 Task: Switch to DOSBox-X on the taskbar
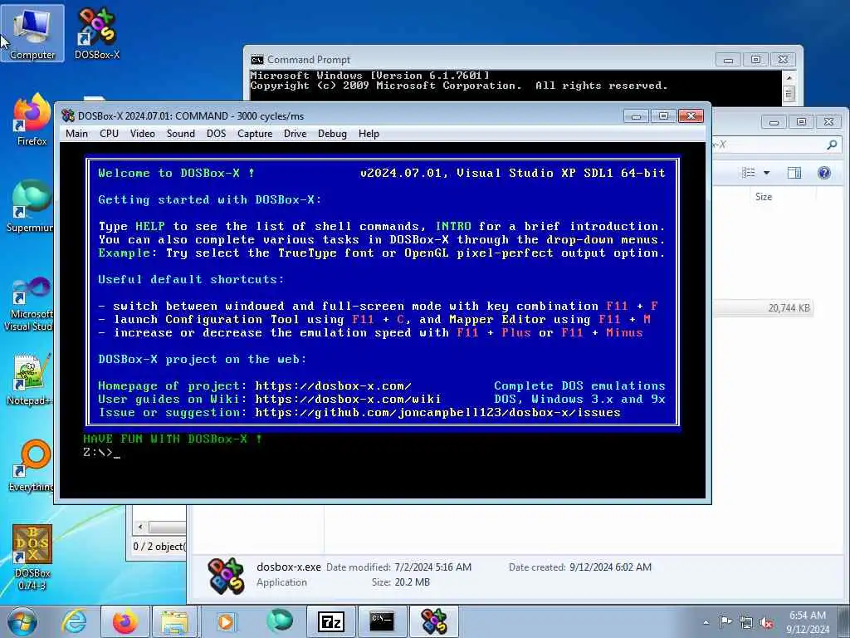click(x=433, y=621)
